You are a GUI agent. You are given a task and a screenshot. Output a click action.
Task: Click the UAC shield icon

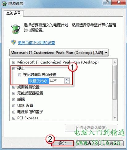14,42
